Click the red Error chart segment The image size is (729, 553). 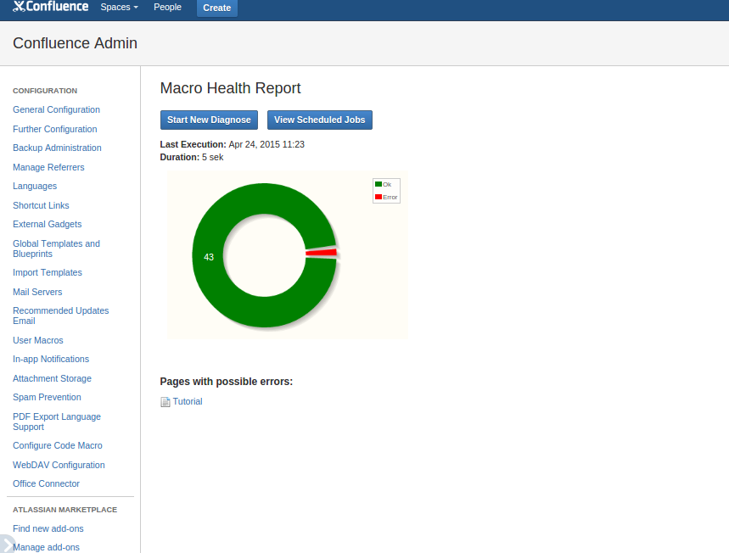click(x=322, y=253)
